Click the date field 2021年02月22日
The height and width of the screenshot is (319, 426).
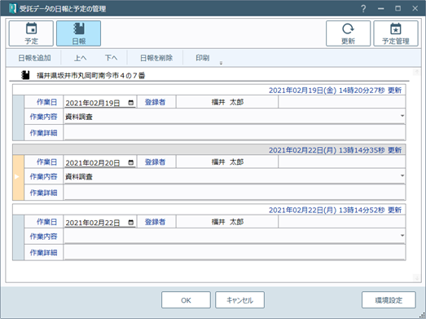99,223
